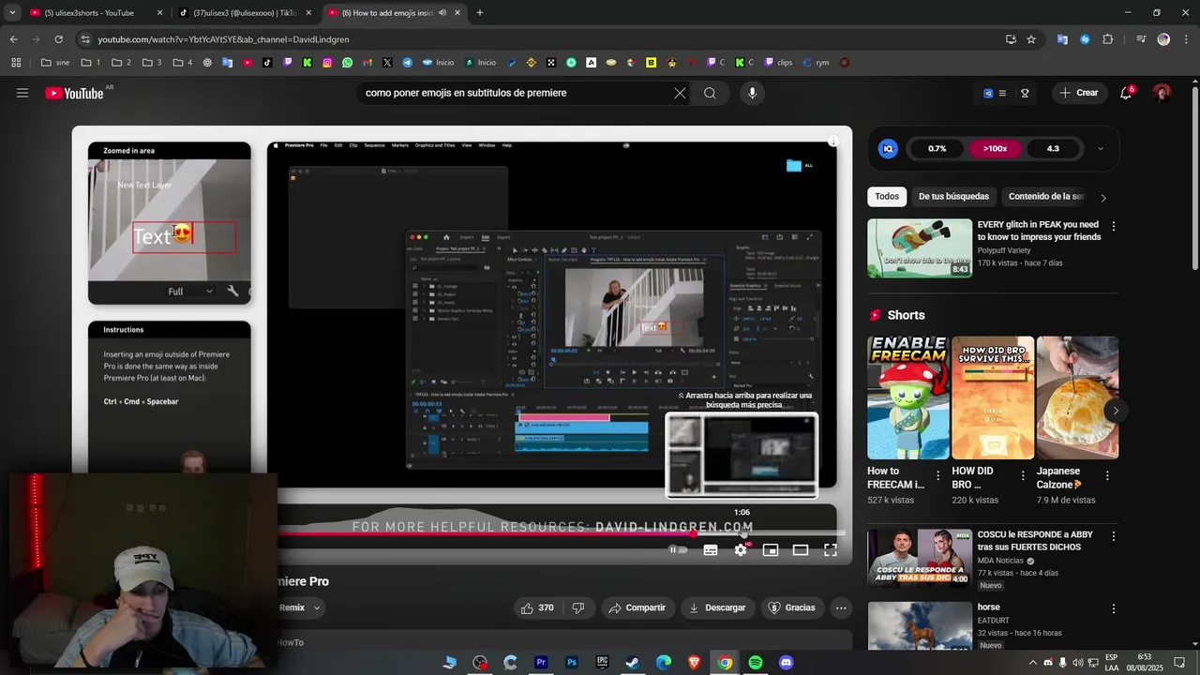Open the browser extensions puzzle menu

(1108, 39)
